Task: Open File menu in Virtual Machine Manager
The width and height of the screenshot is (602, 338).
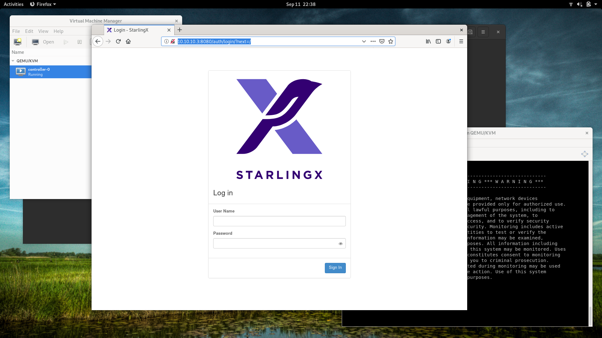Action: point(16,31)
